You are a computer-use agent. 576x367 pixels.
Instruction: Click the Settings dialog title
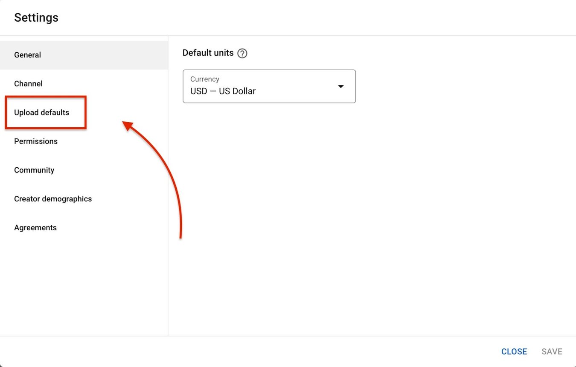click(36, 17)
